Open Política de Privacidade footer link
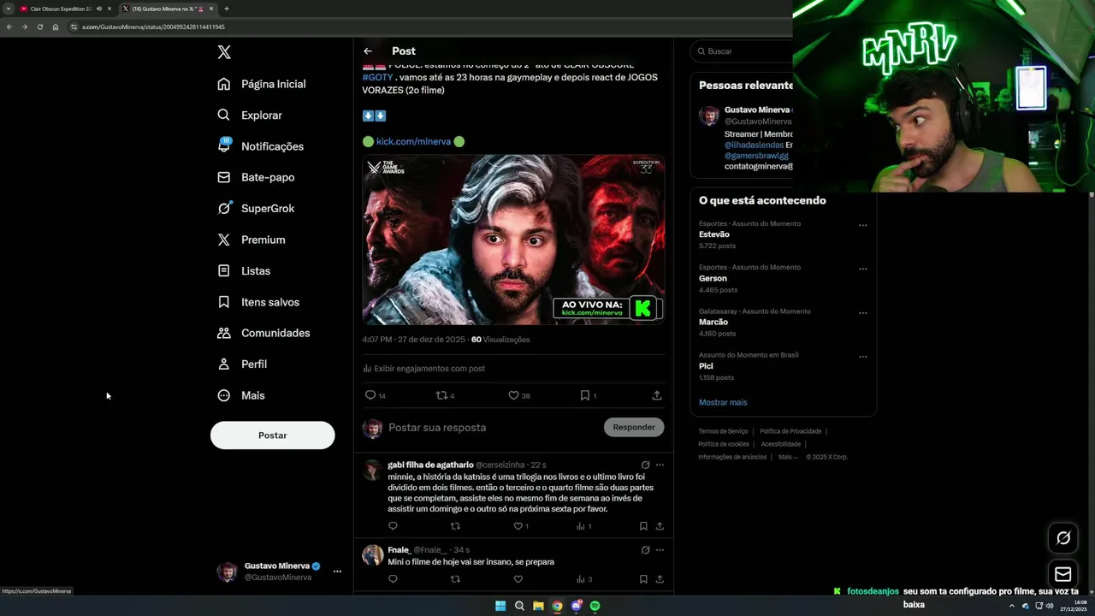 click(790, 431)
